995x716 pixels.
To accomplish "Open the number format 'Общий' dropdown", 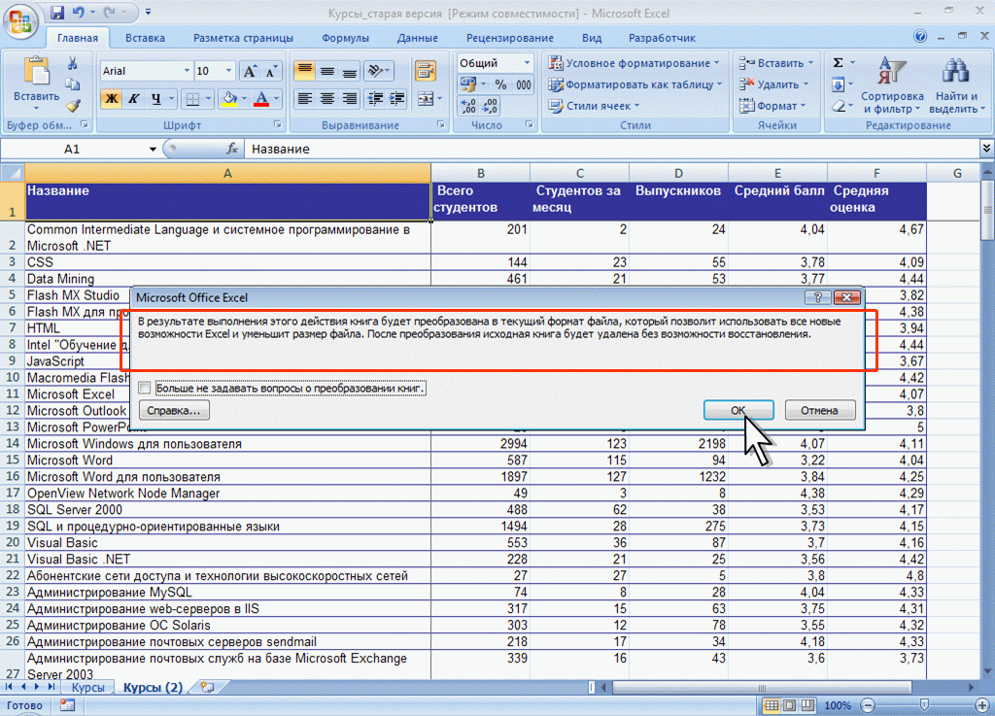I will pos(527,63).
